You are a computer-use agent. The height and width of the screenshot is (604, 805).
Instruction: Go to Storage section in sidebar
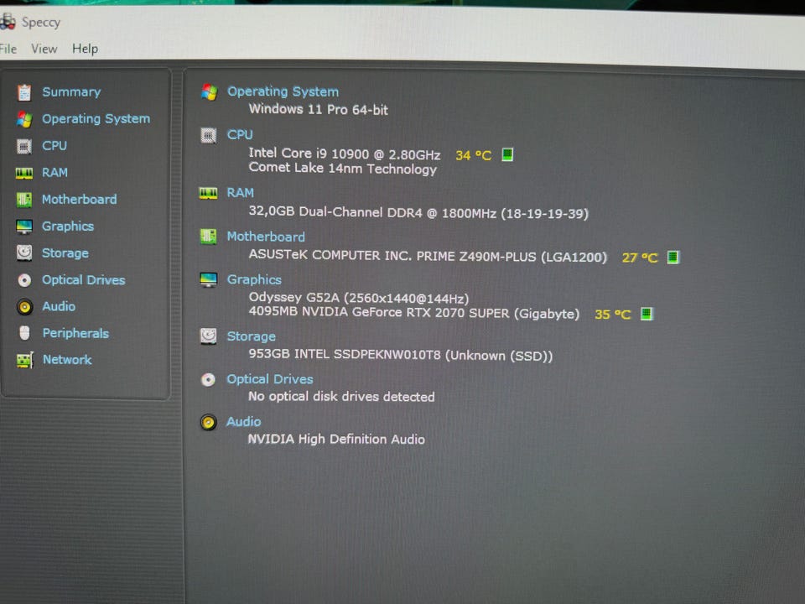pyautogui.click(x=65, y=253)
